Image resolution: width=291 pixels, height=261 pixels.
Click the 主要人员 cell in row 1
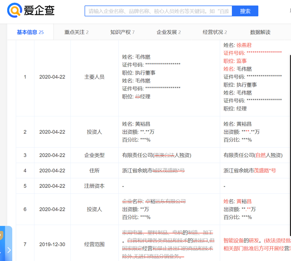tap(94, 77)
